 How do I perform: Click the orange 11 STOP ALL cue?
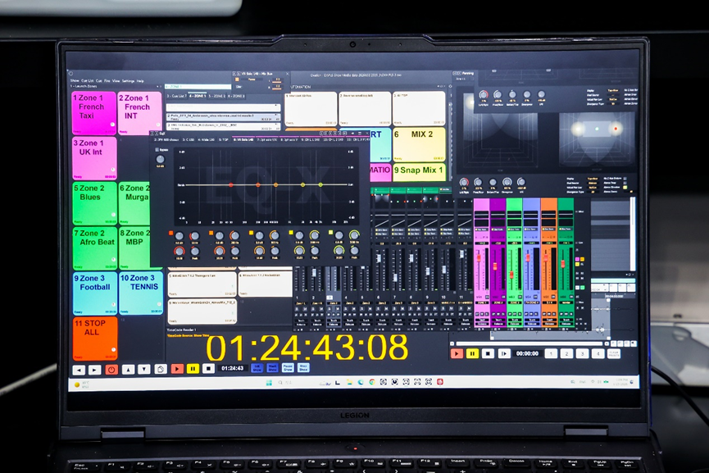pos(95,339)
